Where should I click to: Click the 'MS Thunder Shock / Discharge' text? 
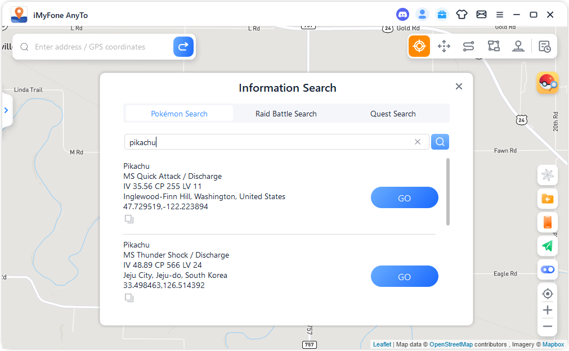click(176, 255)
